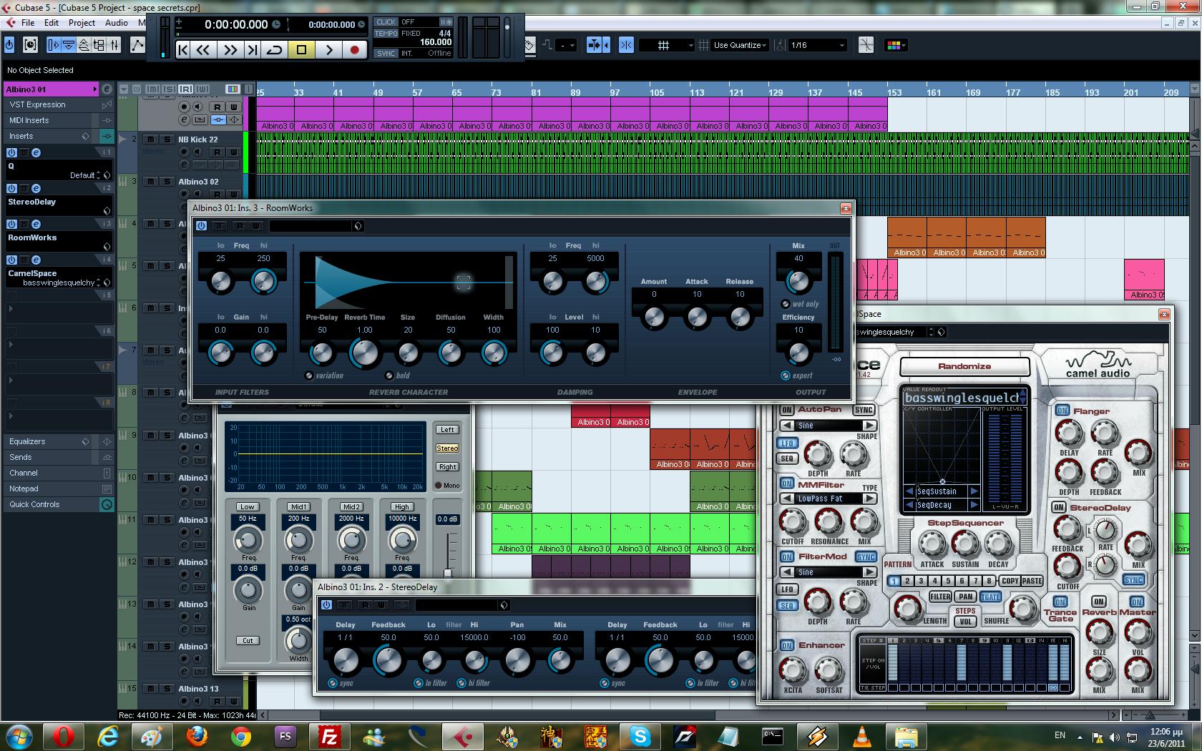The image size is (1202, 751).
Task: Solo the Albino3 02 track
Action: pyautogui.click(x=166, y=182)
